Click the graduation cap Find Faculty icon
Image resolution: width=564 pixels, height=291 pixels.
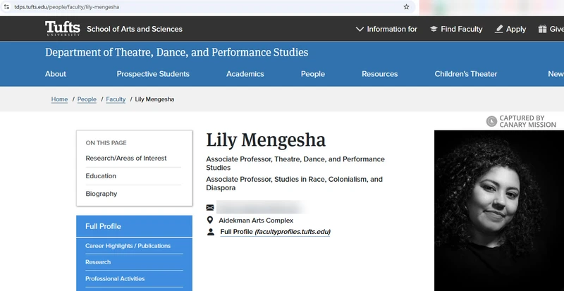click(434, 29)
